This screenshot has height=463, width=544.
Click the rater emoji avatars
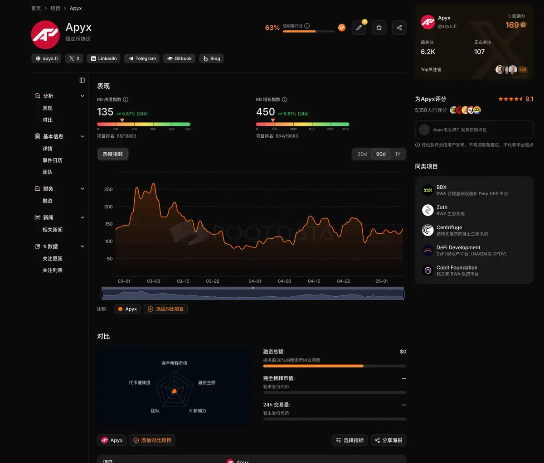click(466, 110)
